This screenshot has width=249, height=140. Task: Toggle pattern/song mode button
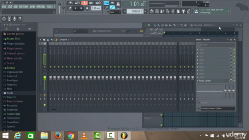point(70,8)
